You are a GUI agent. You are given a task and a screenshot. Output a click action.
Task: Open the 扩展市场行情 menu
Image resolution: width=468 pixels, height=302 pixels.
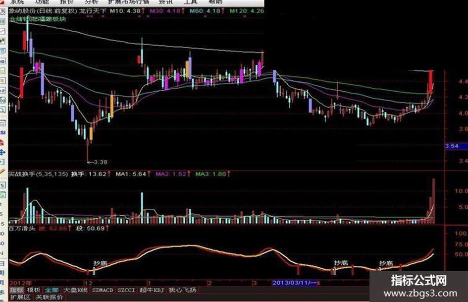[129, 2]
